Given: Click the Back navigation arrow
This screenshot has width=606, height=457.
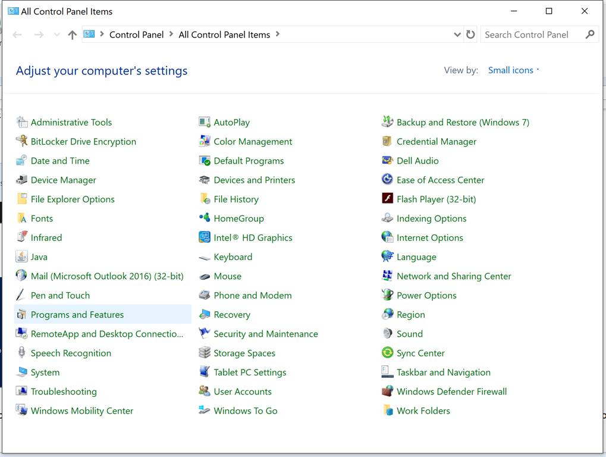Looking at the screenshot, I should coord(17,35).
